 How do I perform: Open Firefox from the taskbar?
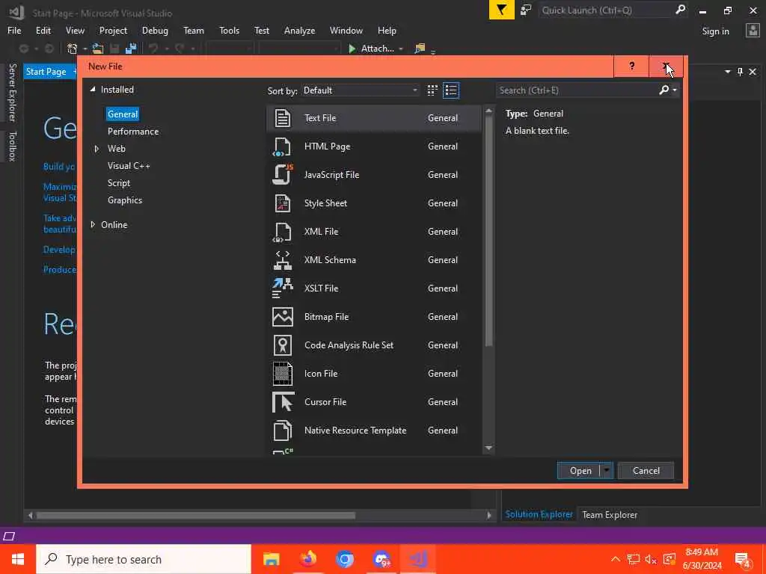click(x=307, y=559)
